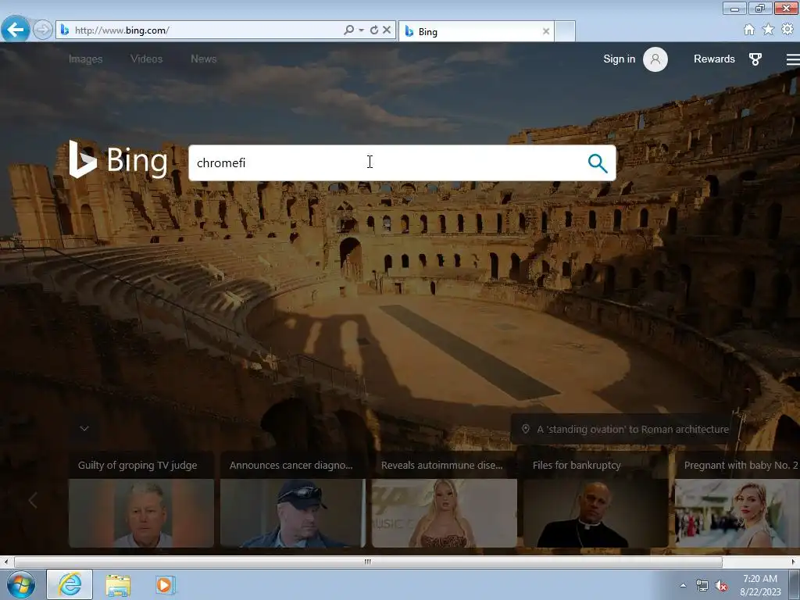The height and width of the screenshot is (600, 800).
Task: Click into the Bing search box containing chromefi
Action: (x=387, y=162)
